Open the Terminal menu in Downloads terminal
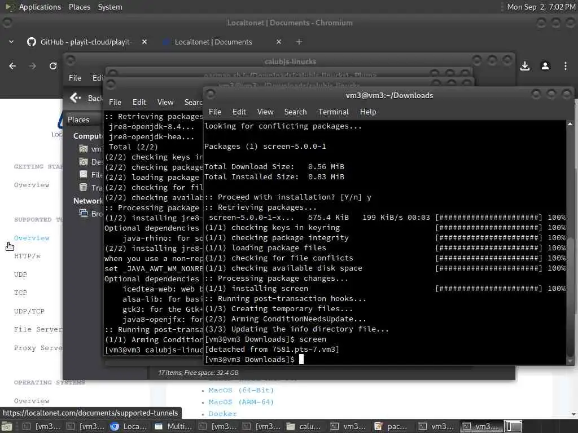Screen dimensions: 578x433 [x=333, y=112]
